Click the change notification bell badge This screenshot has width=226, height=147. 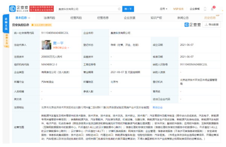pos(41,25)
